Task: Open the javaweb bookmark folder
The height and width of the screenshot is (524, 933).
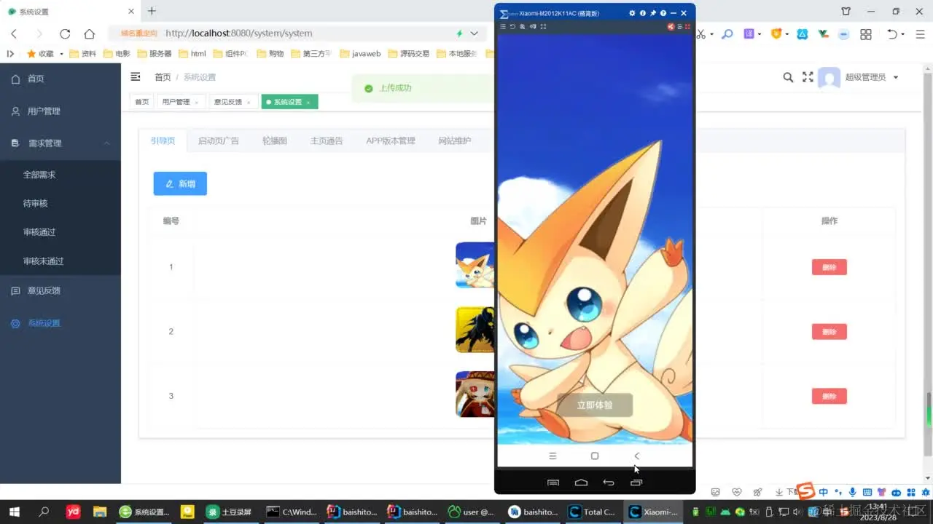Action: coord(360,53)
